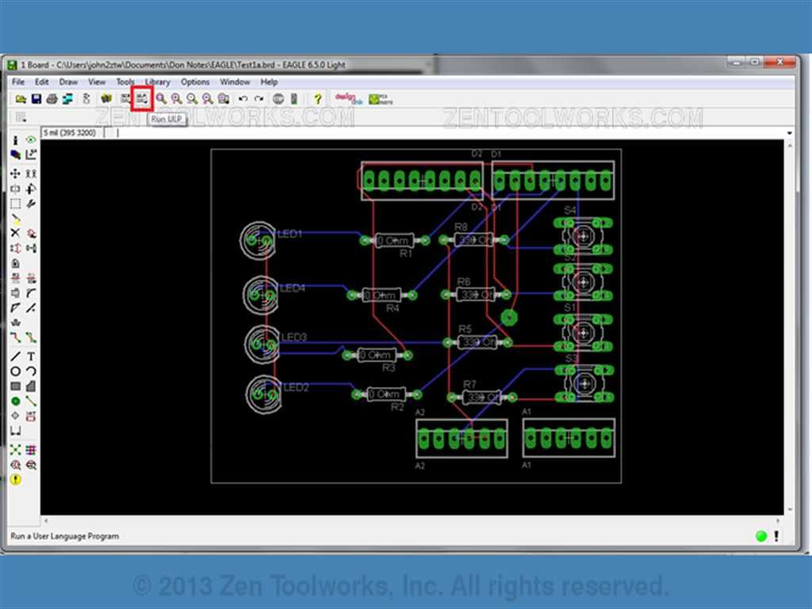Undo the last action with the Undo arrow

tap(243, 99)
